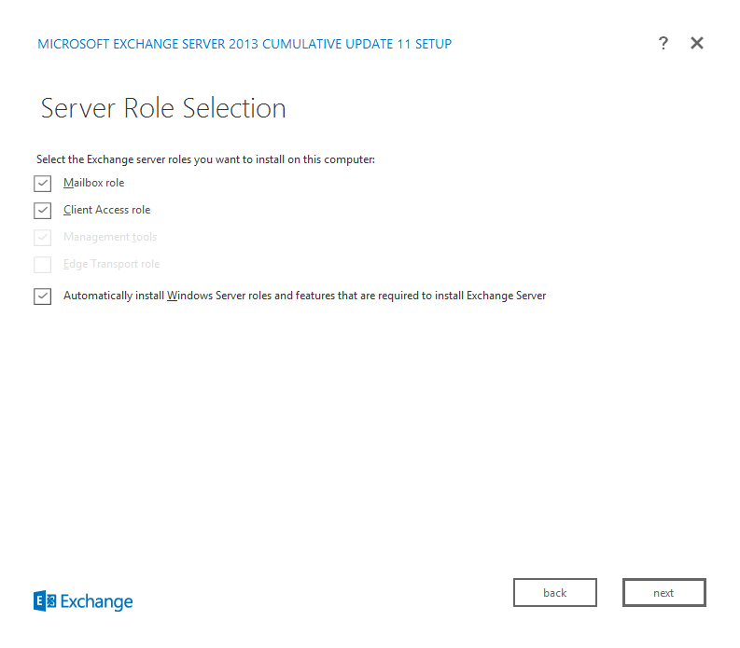Click the 'Mailbox role' label text
740x648 pixels.
[x=93, y=183]
